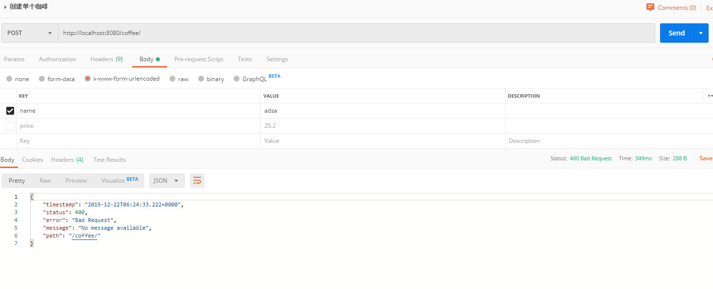Open the POST method dropdown
The width and height of the screenshot is (713, 289).
(30, 33)
